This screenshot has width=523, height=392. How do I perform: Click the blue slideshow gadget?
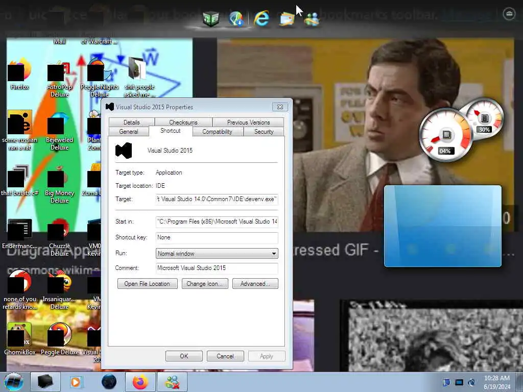point(443,226)
